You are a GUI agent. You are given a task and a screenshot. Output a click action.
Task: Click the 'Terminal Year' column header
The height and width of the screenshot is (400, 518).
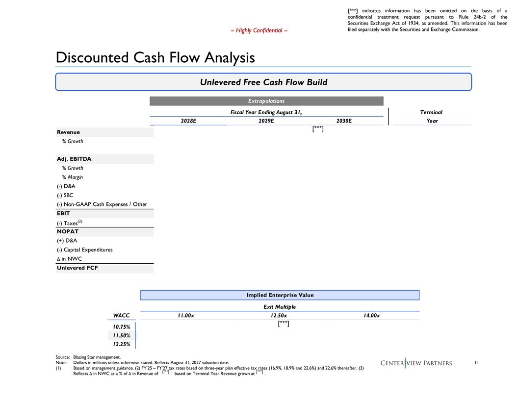pos(432,117)
